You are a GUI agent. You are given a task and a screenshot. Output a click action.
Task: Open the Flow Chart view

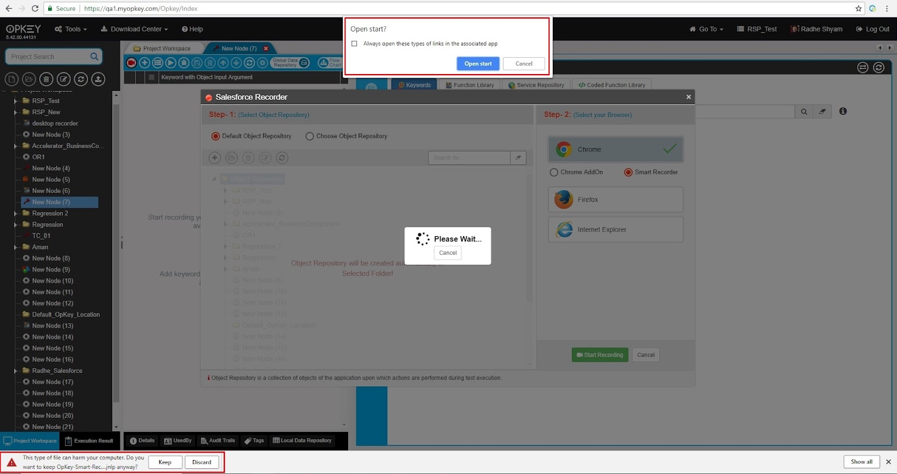pos(330,63)
